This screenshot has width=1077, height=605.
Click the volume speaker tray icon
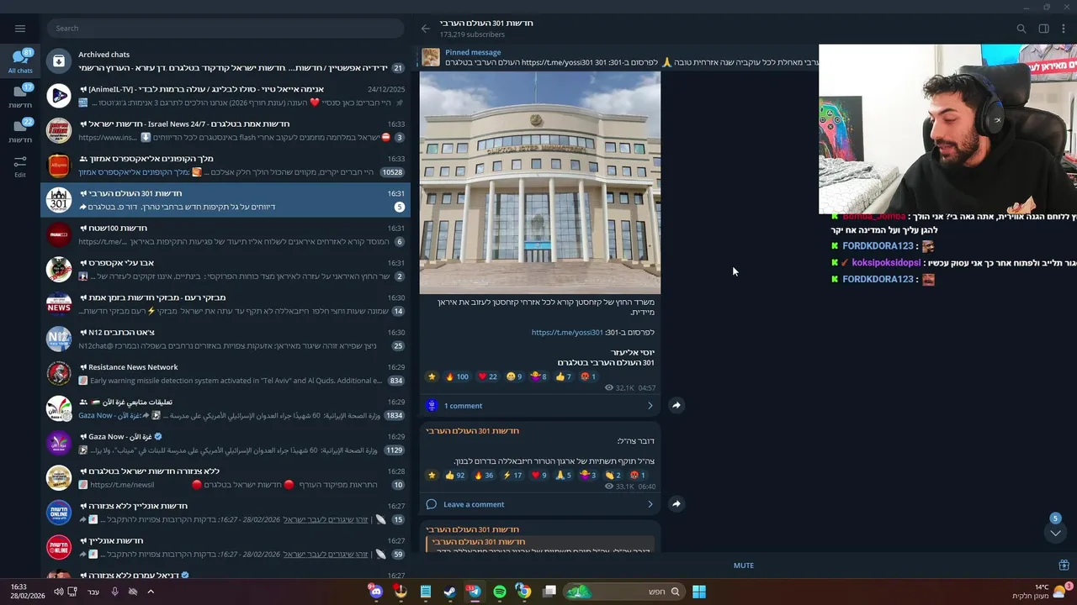pyautogui.click(x=58, y=592)
